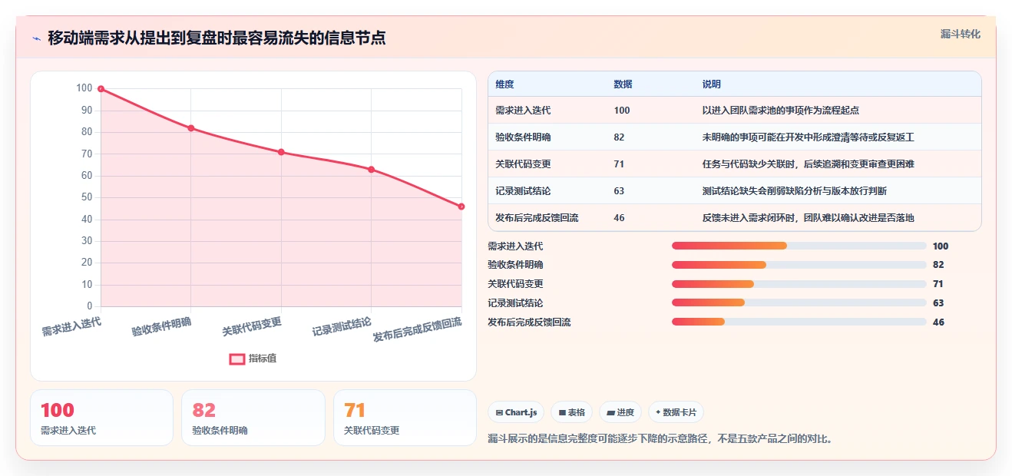Click table cell 关联代码变更

(523, 164)
